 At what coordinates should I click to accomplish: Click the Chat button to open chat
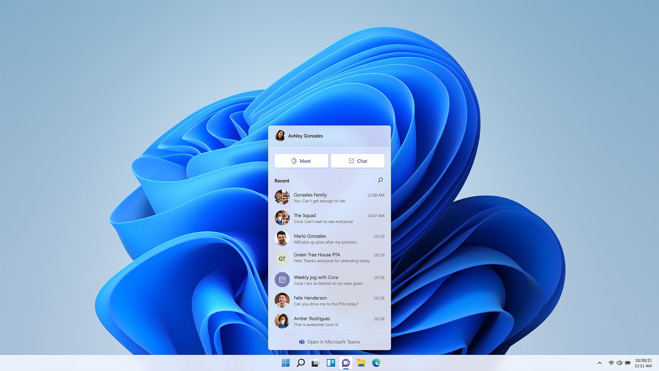tap(358, 161)
